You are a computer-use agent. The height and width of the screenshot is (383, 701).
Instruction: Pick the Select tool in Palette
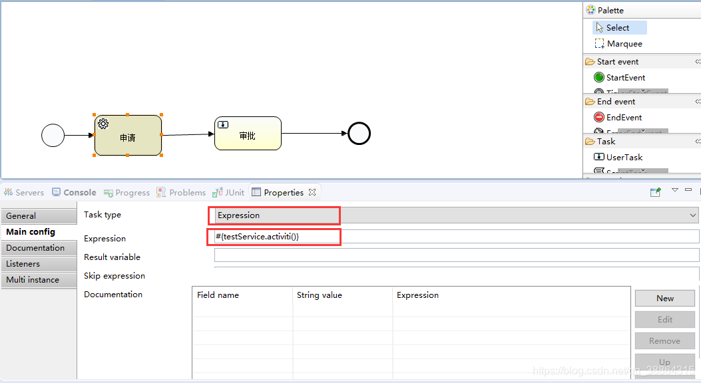click(619, 28)
